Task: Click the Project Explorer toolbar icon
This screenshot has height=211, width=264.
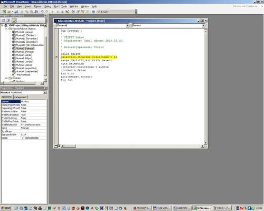Action: pos(73,12)
